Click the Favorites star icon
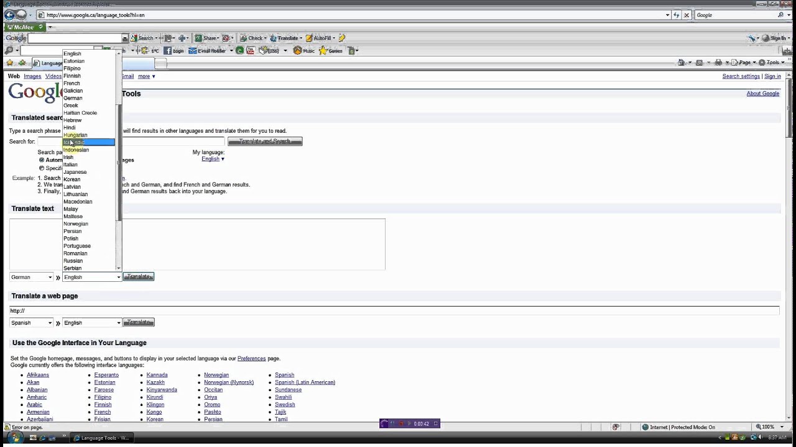Image resolution: width=796 pixels, height=447 pixels. [10, 63]
